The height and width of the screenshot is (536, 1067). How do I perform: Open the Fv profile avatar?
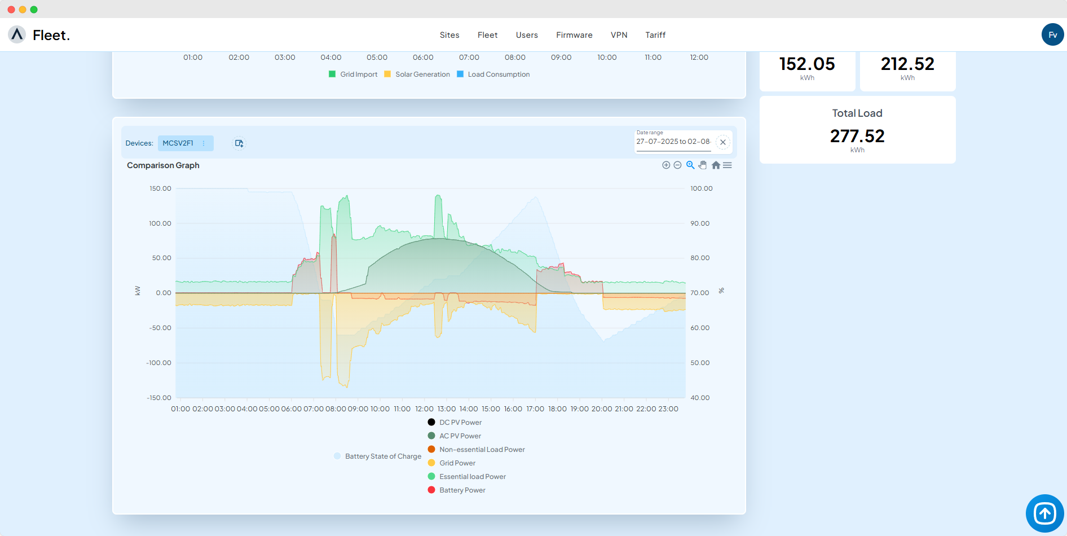click(1052, 34)
